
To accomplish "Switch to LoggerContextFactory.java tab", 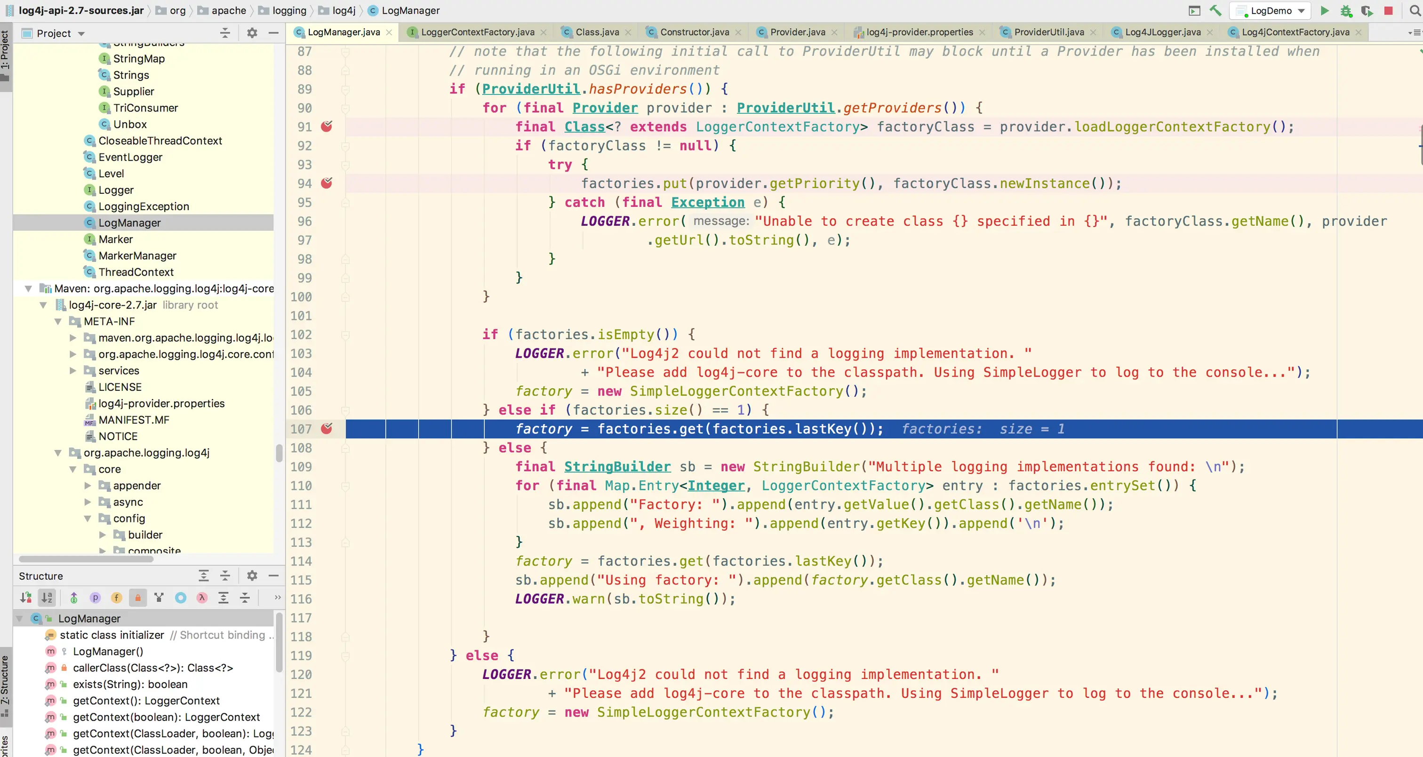I will [x=477, y=32].
